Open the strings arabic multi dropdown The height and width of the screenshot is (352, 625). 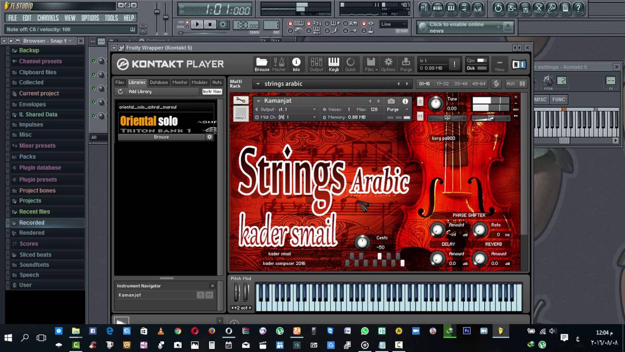(258, 84)
